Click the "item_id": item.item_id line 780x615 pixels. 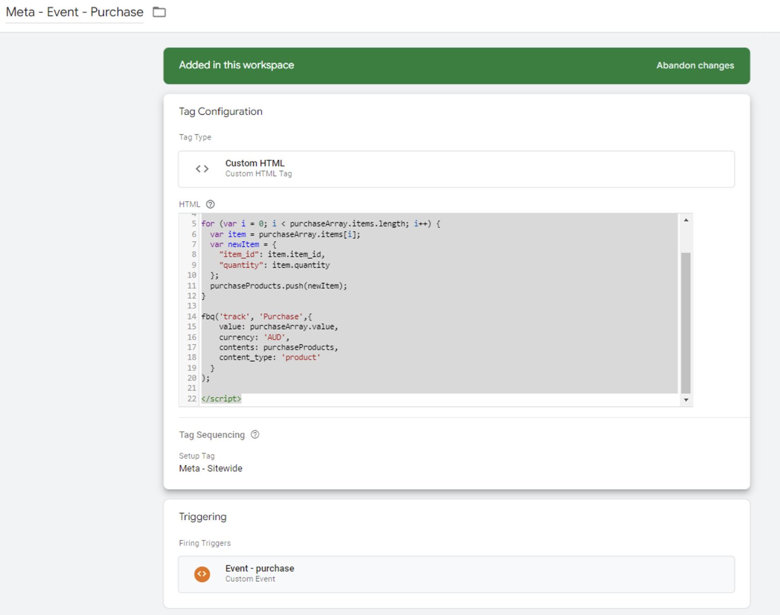(x=272, y=255)
